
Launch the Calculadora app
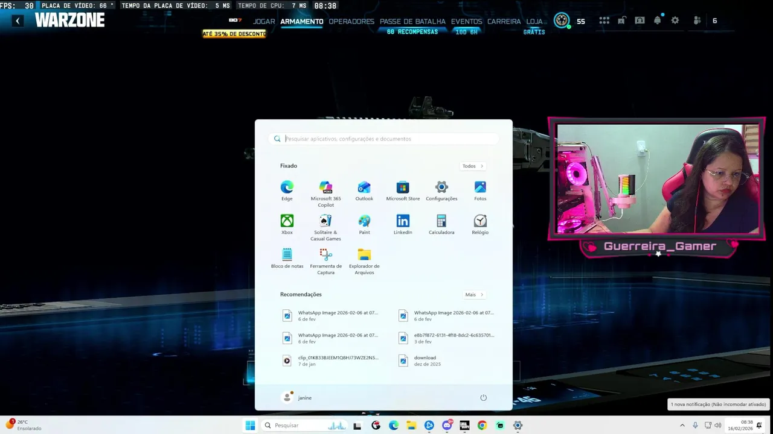coord(441,225)
